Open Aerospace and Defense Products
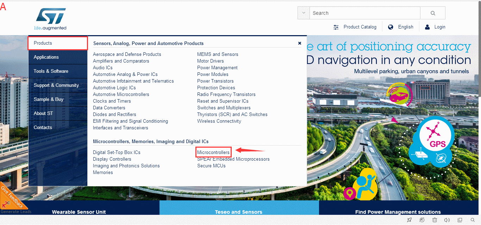Viewport: 481px width, 225px height. click(127, 54)
